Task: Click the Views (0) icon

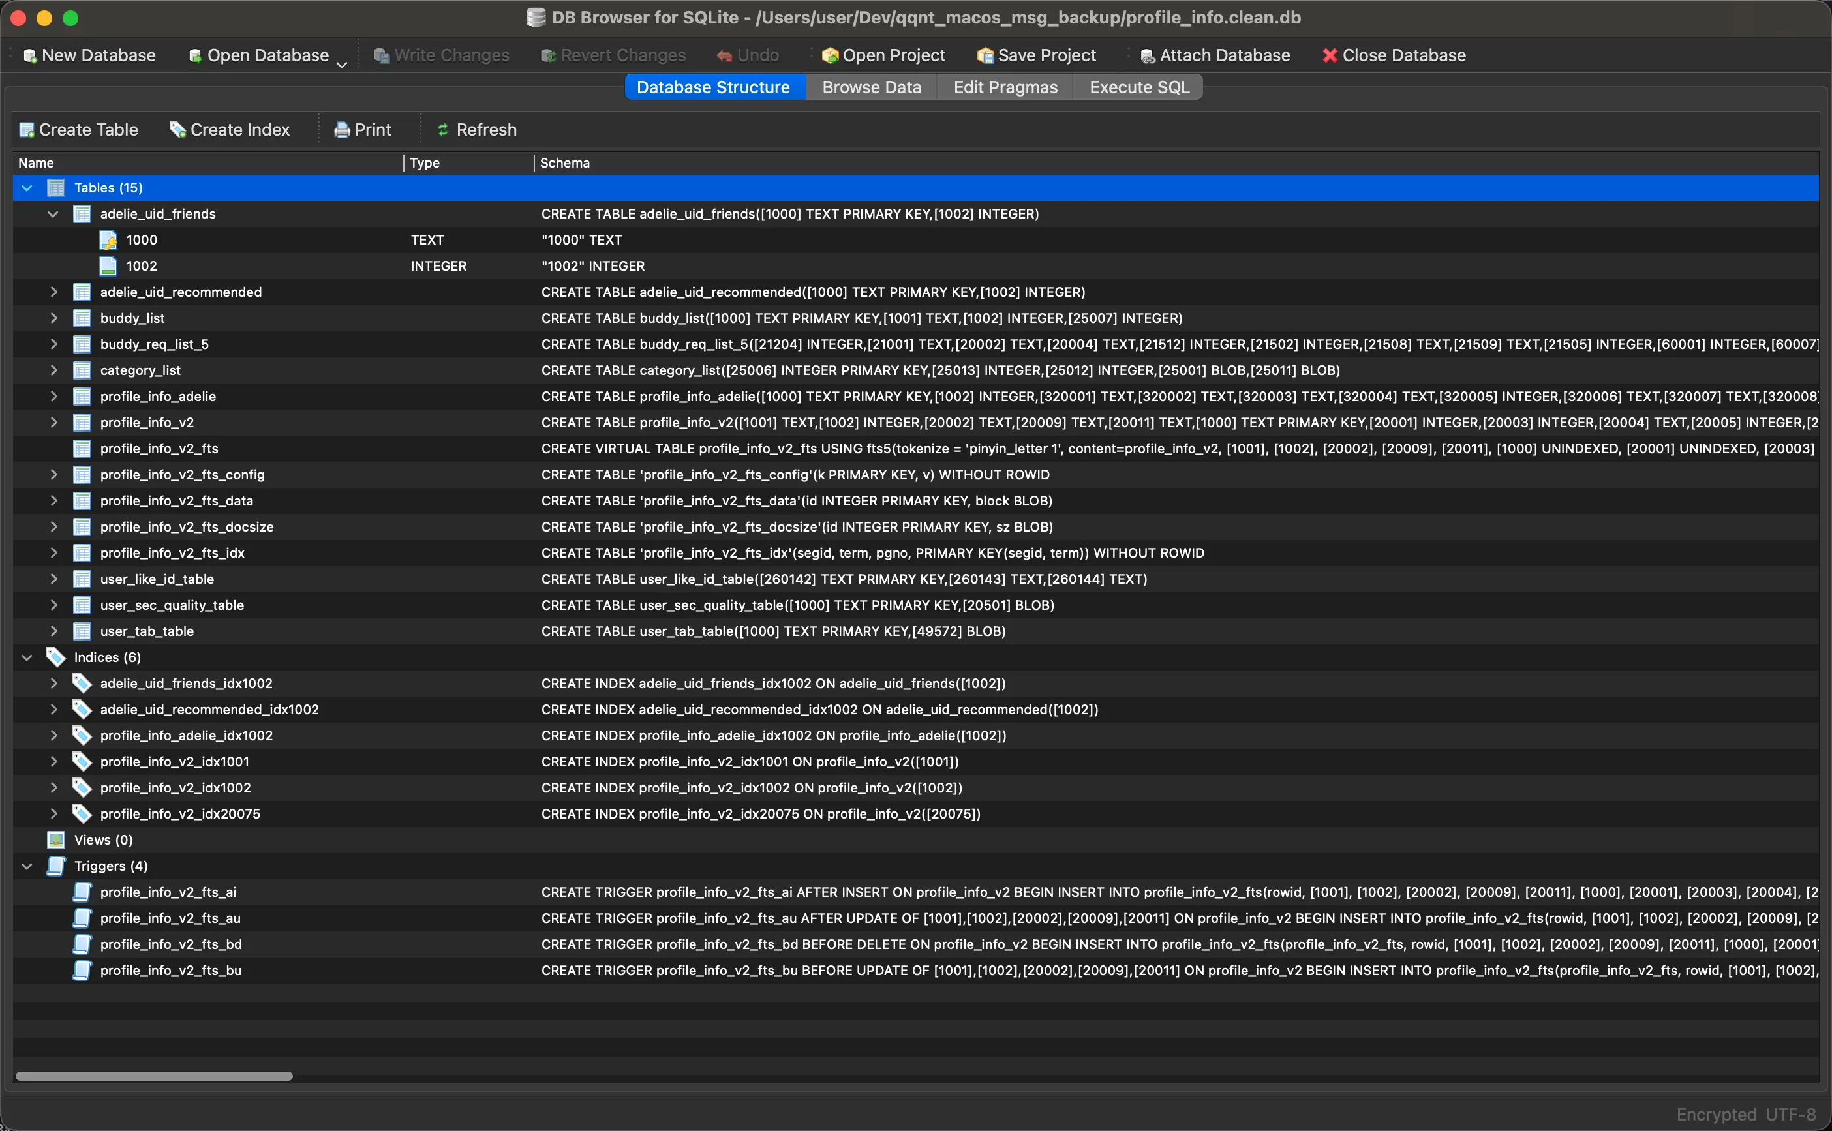Action: tap(56, 840)
